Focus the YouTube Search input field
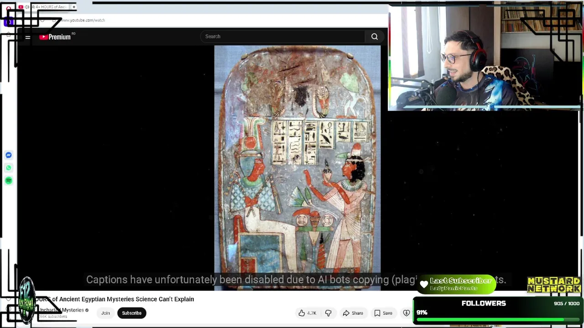This screenshot has width=584, height=328. [282, 36]
